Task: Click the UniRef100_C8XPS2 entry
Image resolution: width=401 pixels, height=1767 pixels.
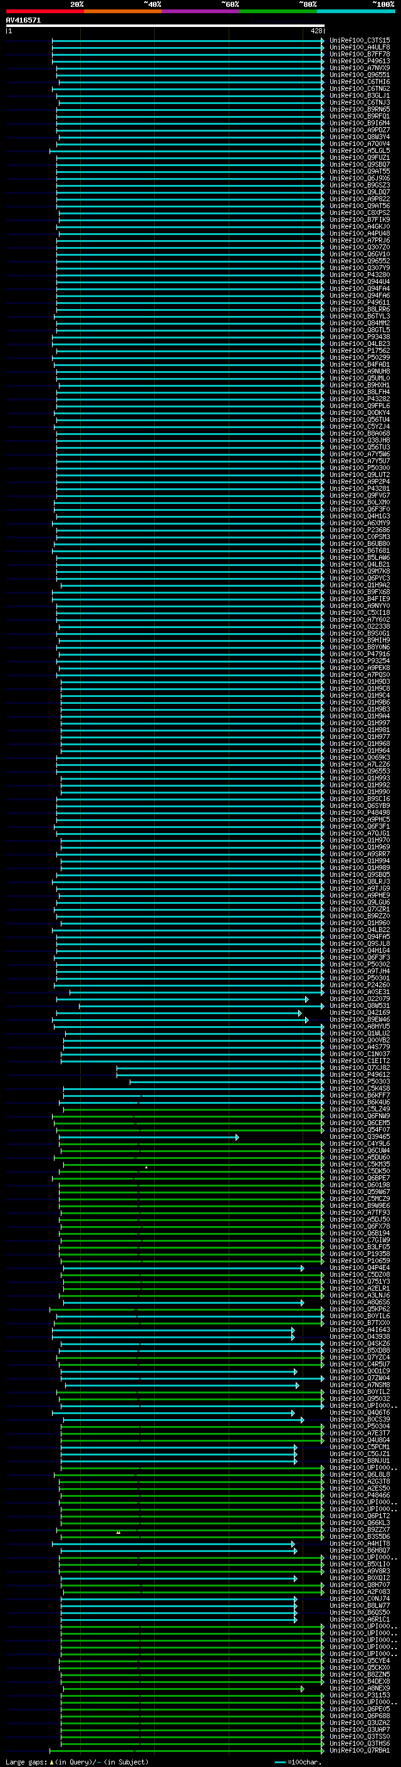Action: point(360,212)
